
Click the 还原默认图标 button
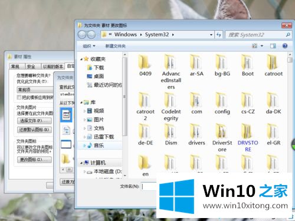pyautogui.click(x=34, y=130)
